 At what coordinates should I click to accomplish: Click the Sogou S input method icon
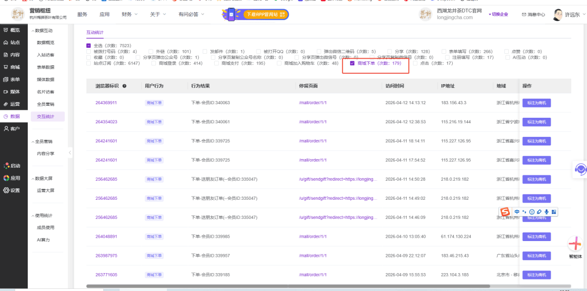click(x=505, y=212)
